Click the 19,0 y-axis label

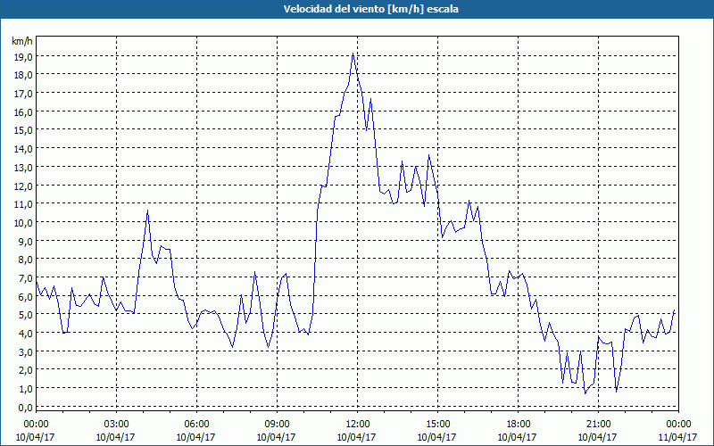click(x=23, y=56)
